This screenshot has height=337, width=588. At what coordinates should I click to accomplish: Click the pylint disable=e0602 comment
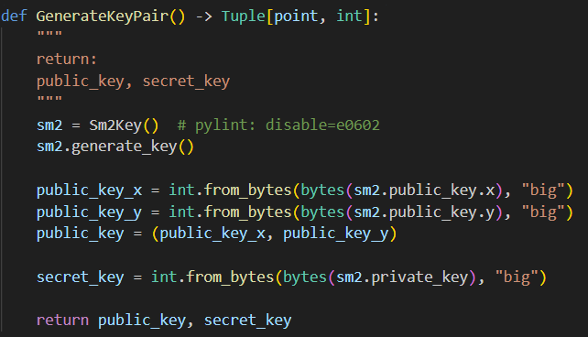tap(278, 125)
